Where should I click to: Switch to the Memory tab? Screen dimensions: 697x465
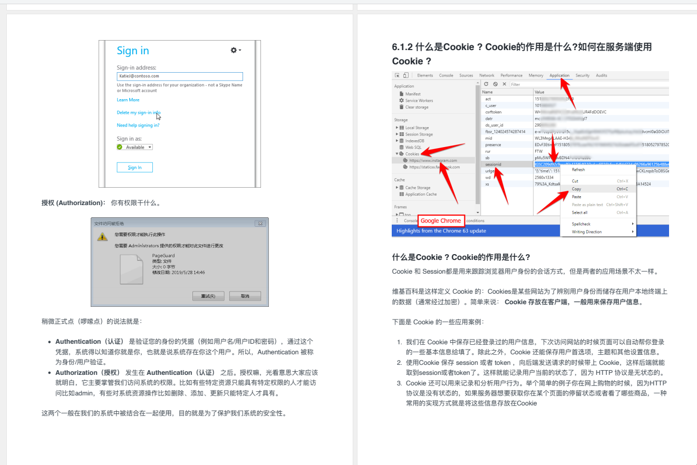(536, 75)
